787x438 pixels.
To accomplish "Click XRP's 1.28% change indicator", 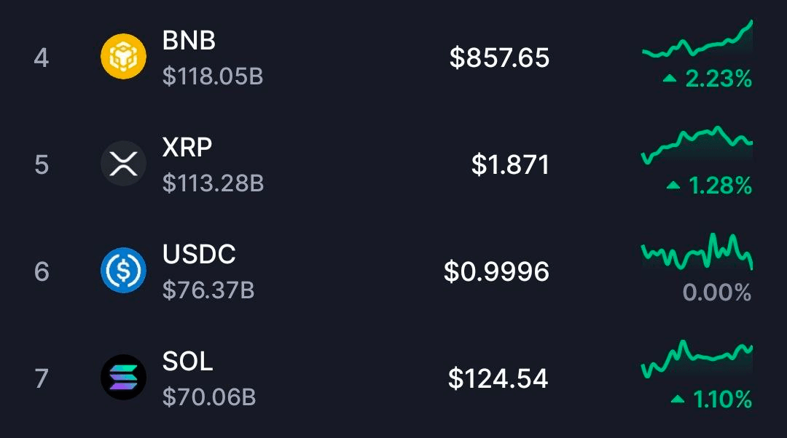I will (x=709, y=186).
